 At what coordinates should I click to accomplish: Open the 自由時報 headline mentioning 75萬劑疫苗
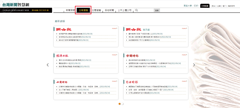tap(153, 87)
